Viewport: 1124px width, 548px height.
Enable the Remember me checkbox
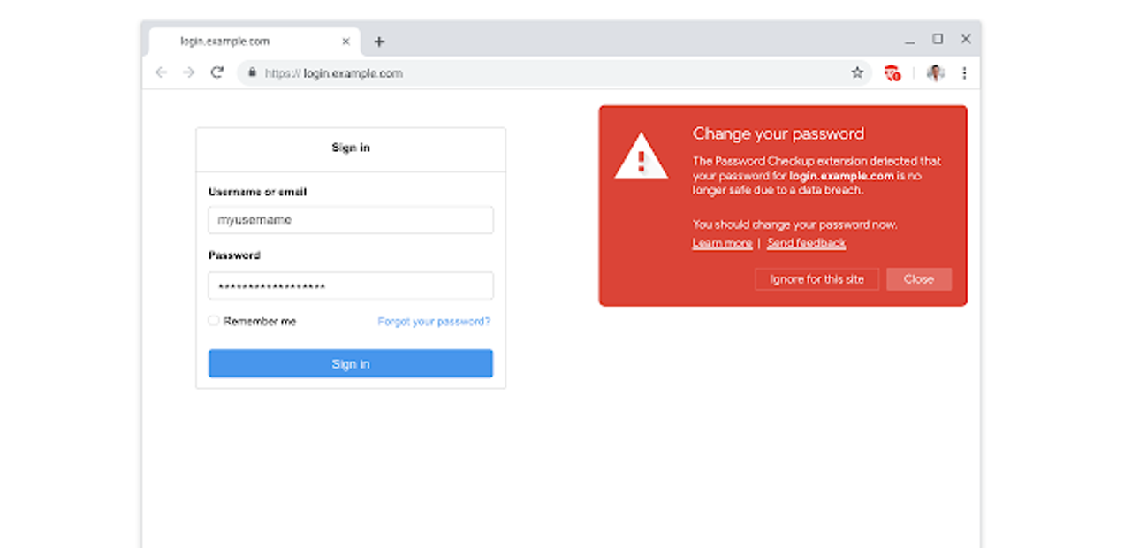click(214, 321)
